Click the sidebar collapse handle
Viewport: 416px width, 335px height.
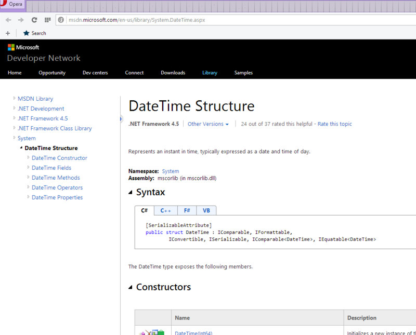pyautogui.click(x=121, y=119)
